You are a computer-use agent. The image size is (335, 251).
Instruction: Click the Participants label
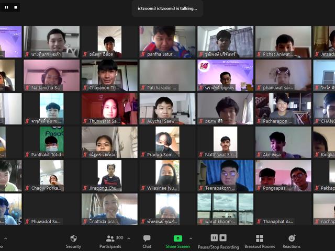pyautogui.click(x=110, y=246)
